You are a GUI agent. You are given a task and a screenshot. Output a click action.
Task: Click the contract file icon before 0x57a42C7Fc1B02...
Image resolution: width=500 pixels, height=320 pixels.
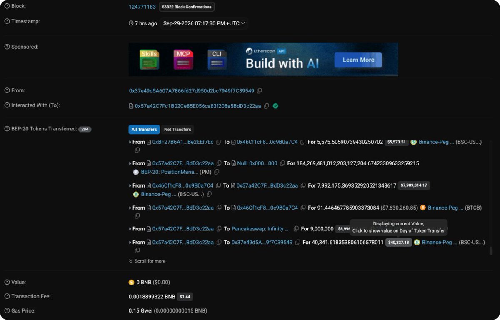131,106
